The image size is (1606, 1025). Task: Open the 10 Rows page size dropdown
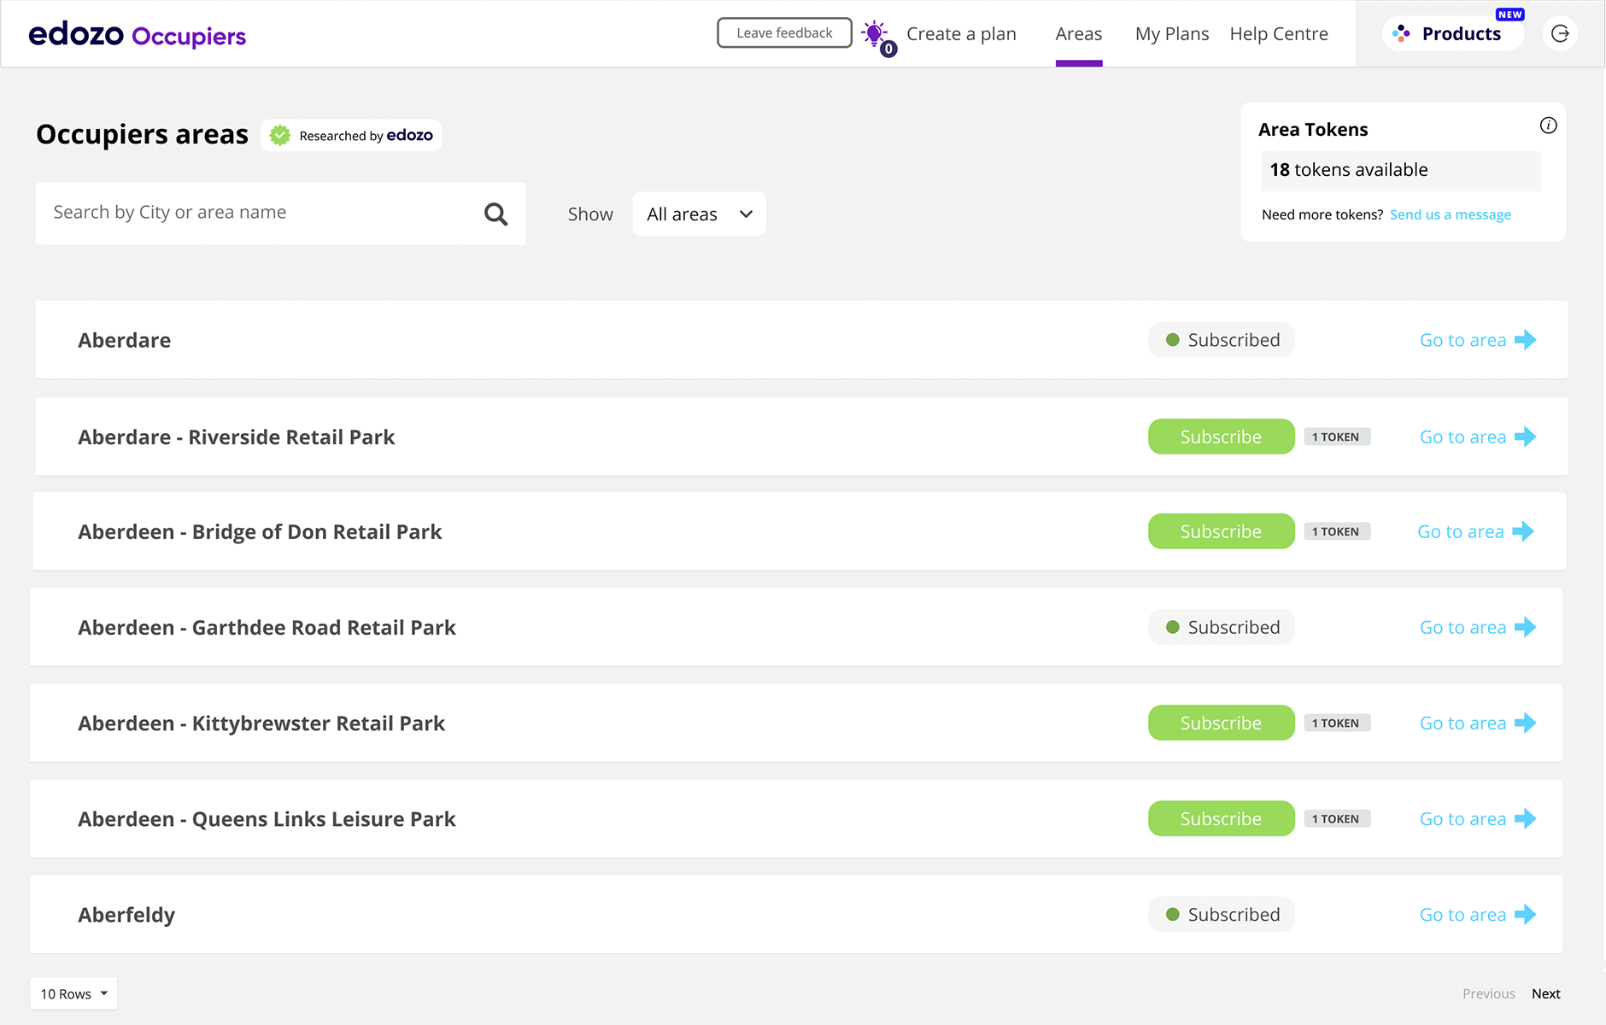[73, 993]
